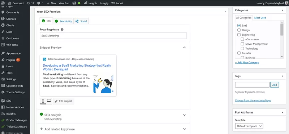Open Plugins in the sidebar
Screen dimensions: 289x134
tap(10, 60)
